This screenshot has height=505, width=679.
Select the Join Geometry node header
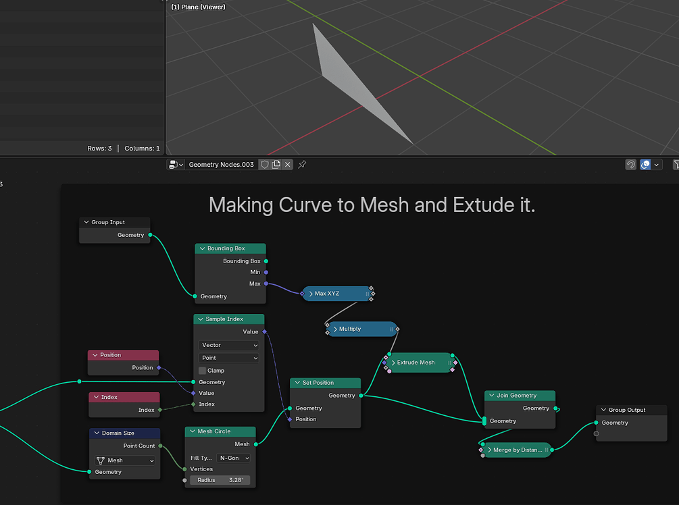click(x=520, y=395)
